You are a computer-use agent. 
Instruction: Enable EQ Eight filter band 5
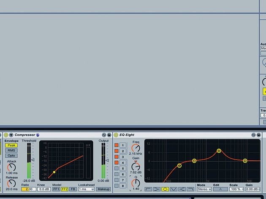[117, 168]
